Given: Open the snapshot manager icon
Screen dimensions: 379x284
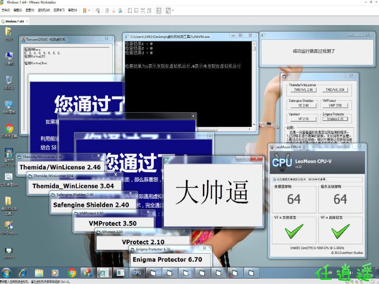Looking at the screenshot, I should [120, 10].
